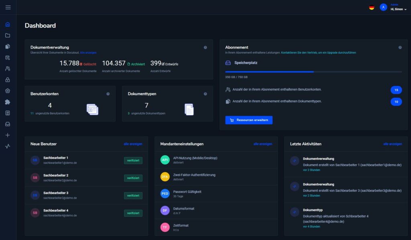Click the Dokumenttypen card document icon
This screenshot has width=411, height=240.
click(189, 109)
